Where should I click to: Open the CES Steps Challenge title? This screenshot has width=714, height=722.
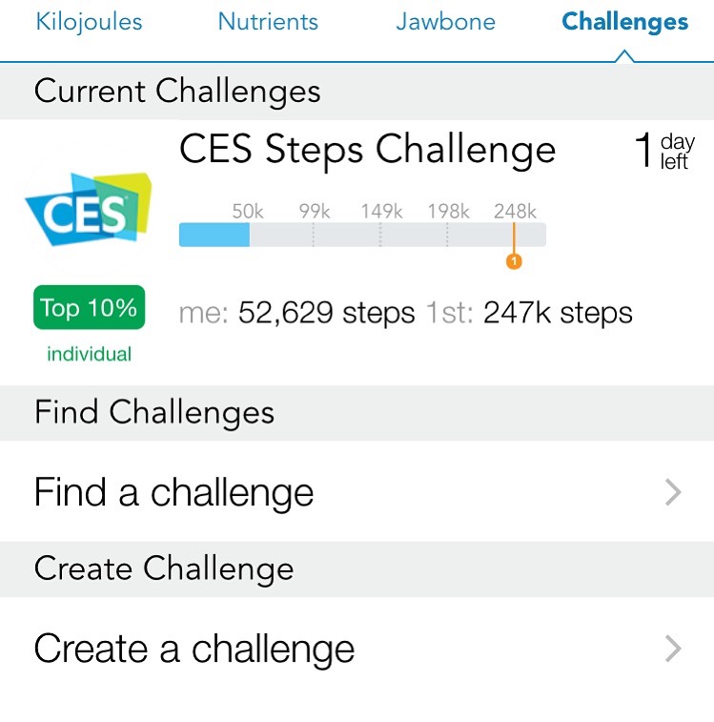coord(367,150)
